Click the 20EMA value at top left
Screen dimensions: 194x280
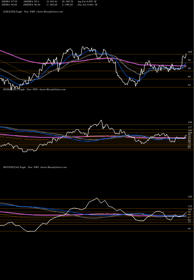pyautogui.click(x=9, y=2)
